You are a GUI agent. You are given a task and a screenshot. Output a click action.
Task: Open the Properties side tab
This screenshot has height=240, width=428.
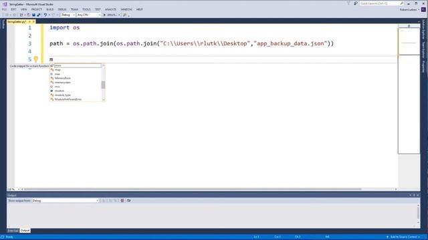coord(423,67)
